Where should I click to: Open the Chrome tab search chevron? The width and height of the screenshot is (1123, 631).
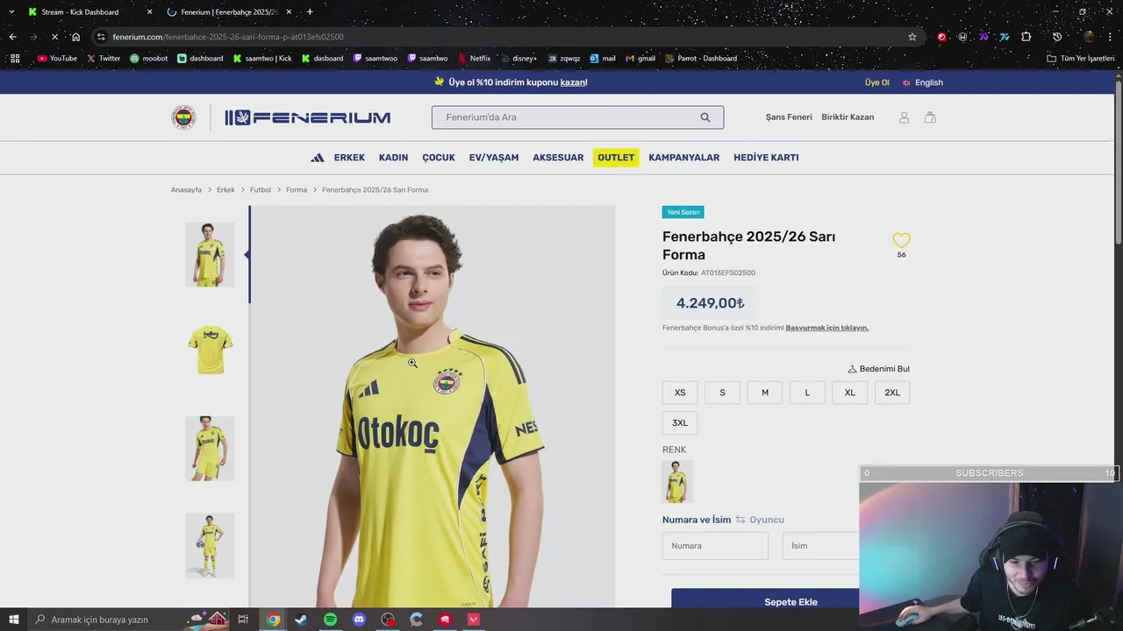click(11, 12)
